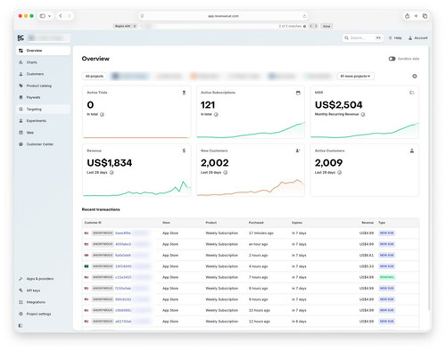
Task: Open Product catalog in the sidebar
Action: [x=38, y=86]
